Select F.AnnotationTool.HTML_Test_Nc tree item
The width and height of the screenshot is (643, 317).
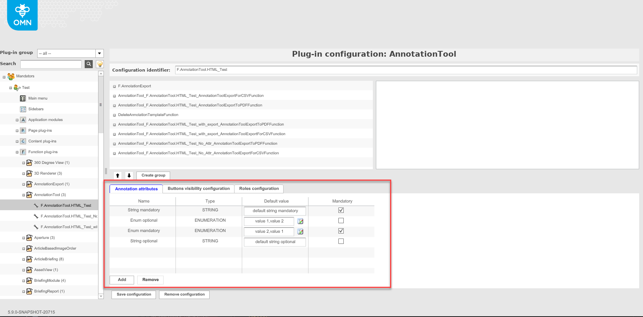[x=69, y=216]
